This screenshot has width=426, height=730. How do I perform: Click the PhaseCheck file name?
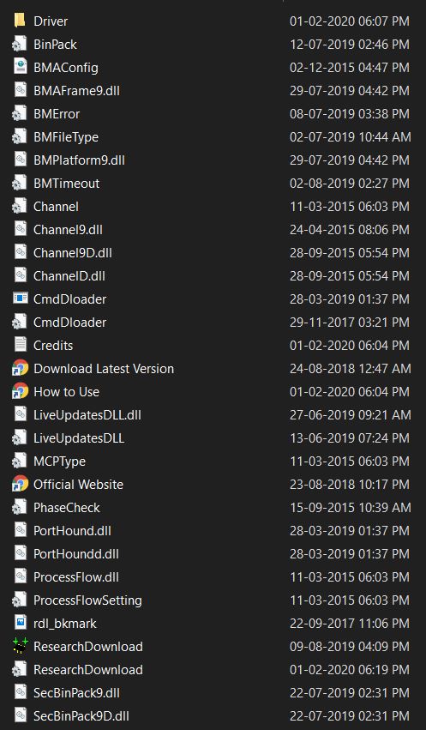pos(67,508)
